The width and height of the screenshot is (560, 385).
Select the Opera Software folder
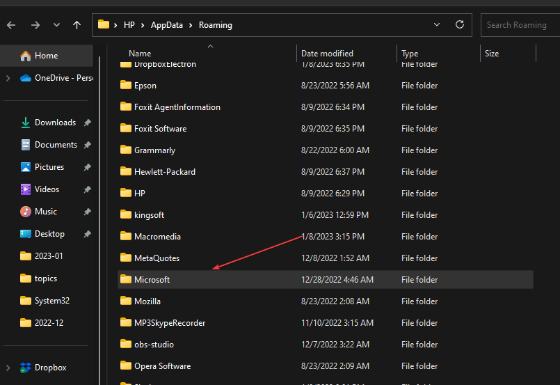click(163, 366)
